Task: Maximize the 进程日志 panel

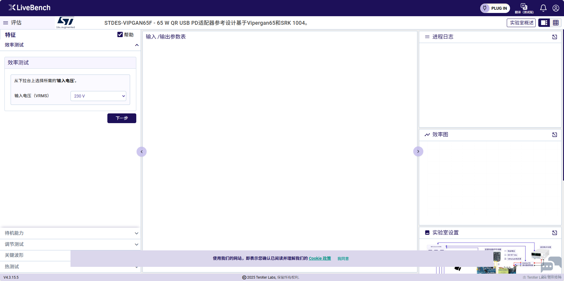Action: point(555,37)
